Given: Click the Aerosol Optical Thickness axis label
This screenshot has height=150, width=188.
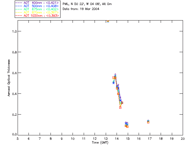Looking at the screenshot, I should click(9, 78).
